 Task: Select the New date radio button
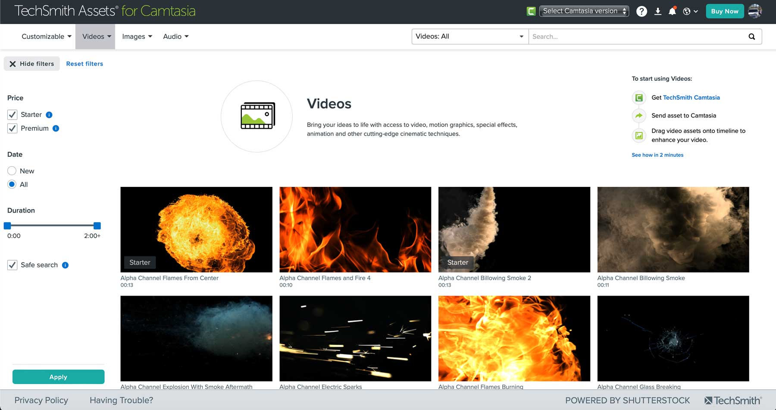[12, 171]
